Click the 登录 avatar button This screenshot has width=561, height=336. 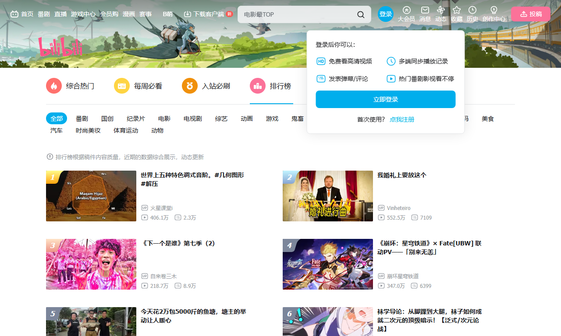pos(386,14)
